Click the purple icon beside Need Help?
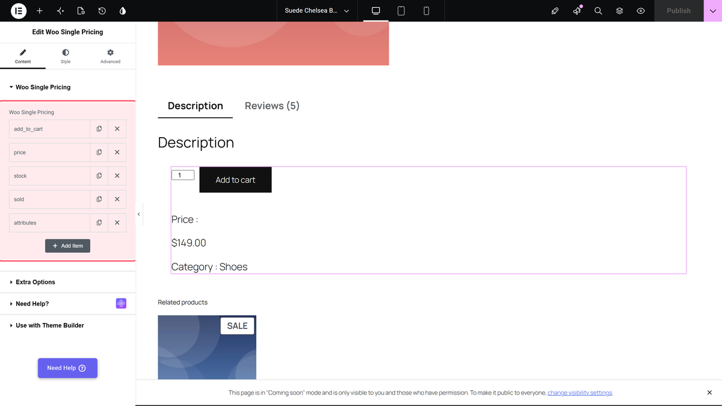The image size is (722, 406). point(121,304)
